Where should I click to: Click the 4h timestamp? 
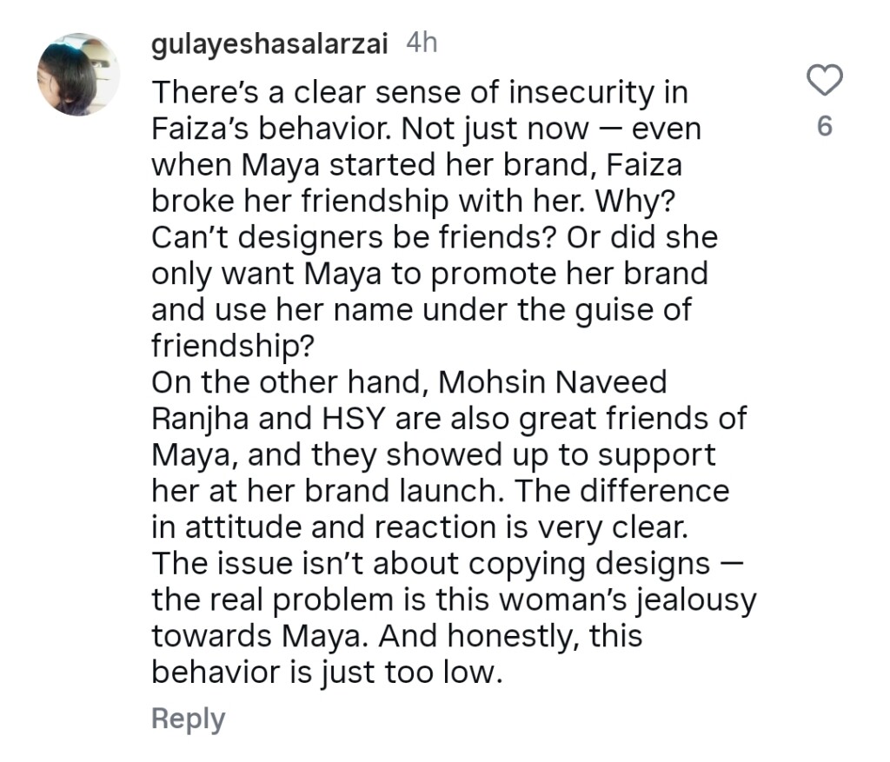click(x=422, y=44)
